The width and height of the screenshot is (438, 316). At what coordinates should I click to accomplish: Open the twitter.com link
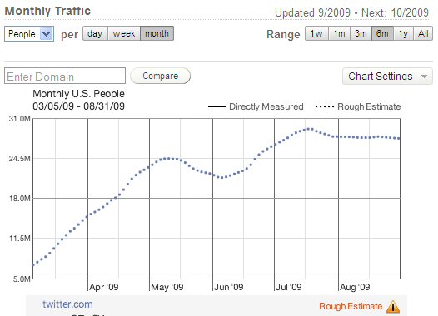pos(67,304)
